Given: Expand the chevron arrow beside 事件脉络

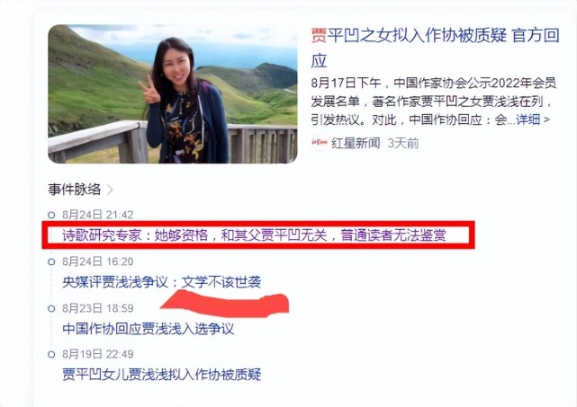Looking at the screenshot, I should [x=109, y=190].
